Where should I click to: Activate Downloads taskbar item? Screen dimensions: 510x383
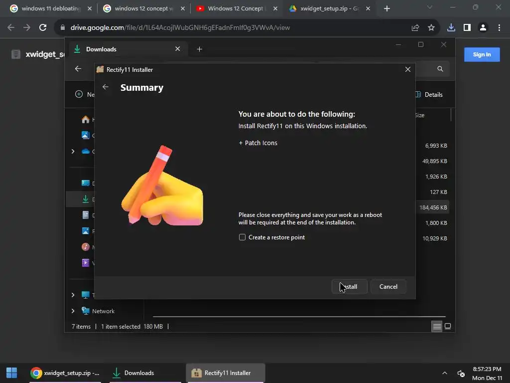click(x=144, y=373)
